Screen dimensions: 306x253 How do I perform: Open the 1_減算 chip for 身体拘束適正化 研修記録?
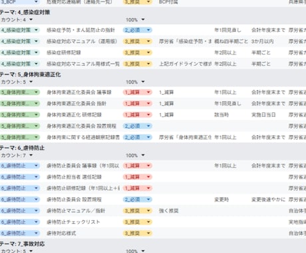[x=138, y=115]
